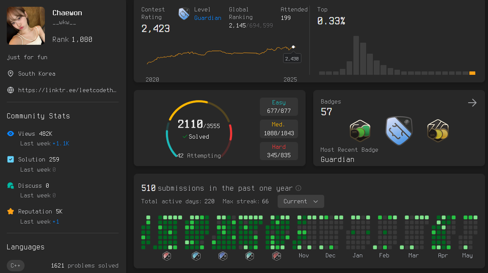Image resolution: width=488 pixels, height=273 pixels.
Task: Click the Hard 345/835 box
Action: (x=279, y=151)
